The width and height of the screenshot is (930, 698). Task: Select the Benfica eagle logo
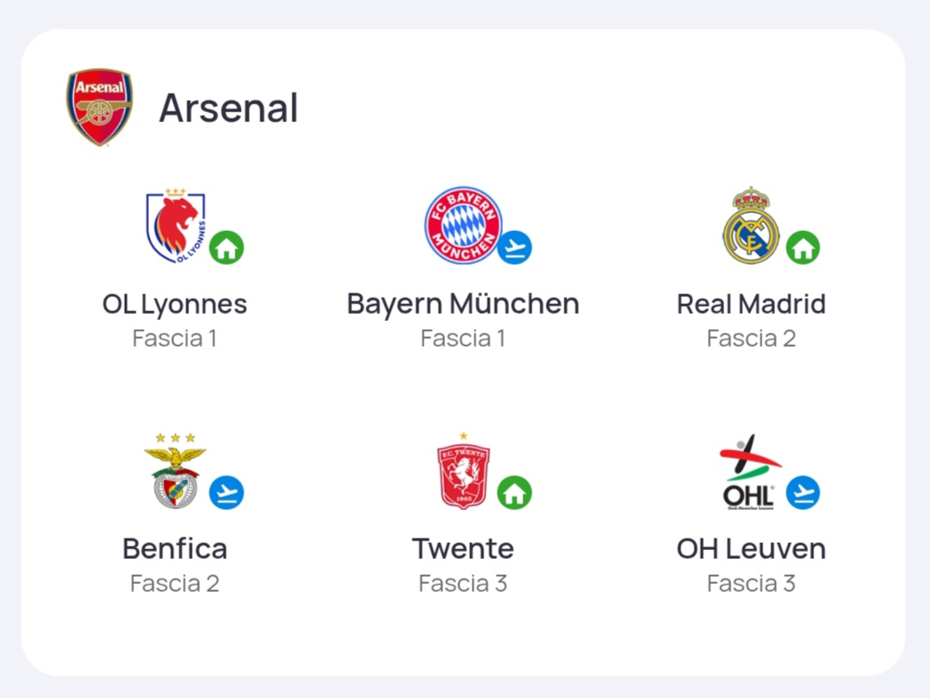point(175,471)
